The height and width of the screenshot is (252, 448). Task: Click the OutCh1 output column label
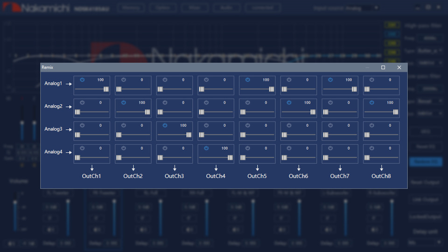[91, 176]
